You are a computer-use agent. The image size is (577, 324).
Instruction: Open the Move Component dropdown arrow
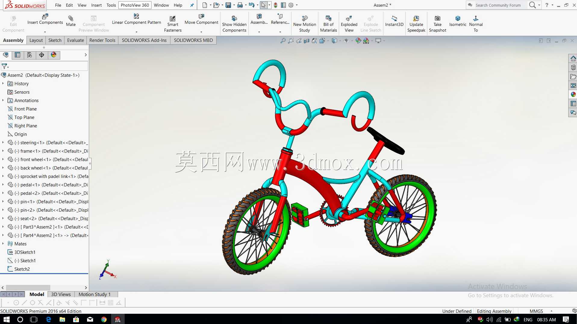[201, 32]
